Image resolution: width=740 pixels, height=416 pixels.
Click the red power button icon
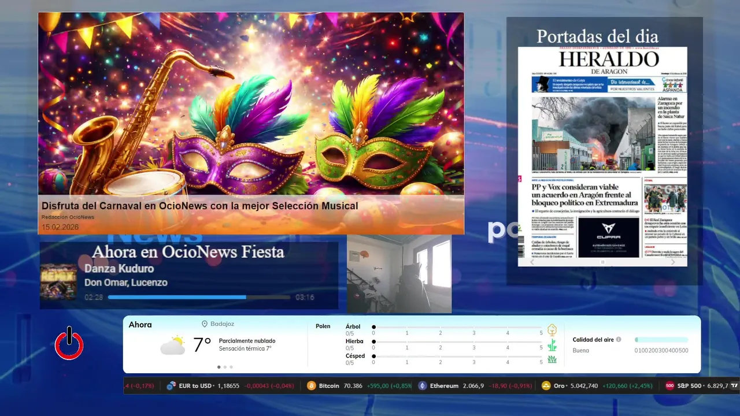[x=69, y=344]
